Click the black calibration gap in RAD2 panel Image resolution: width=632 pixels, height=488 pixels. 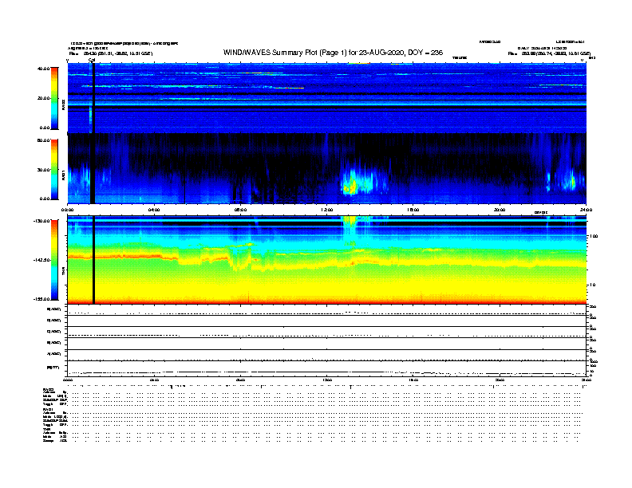[93, 98]
